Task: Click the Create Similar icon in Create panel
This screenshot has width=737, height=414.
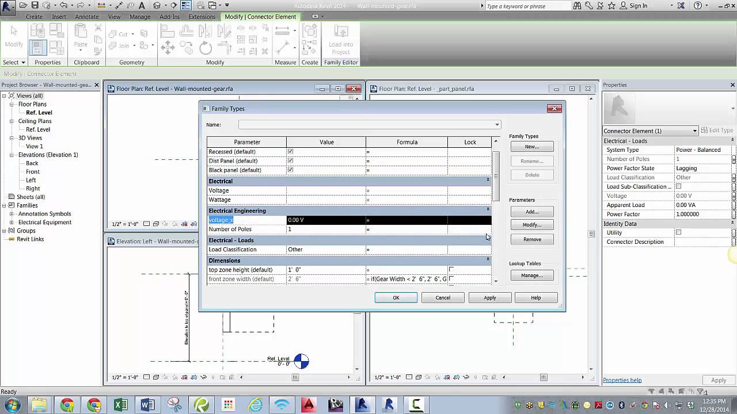Action: (310, 48)
